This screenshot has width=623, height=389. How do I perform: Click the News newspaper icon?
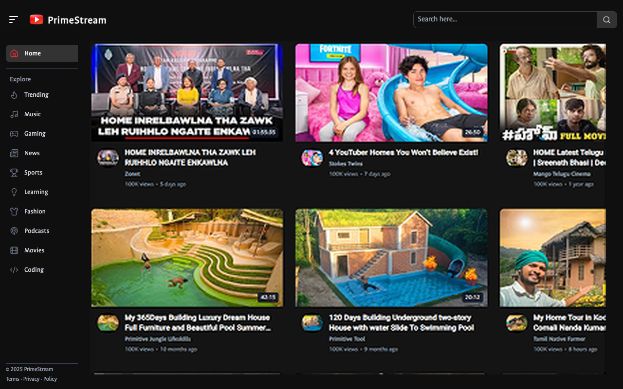pos(14,153)
